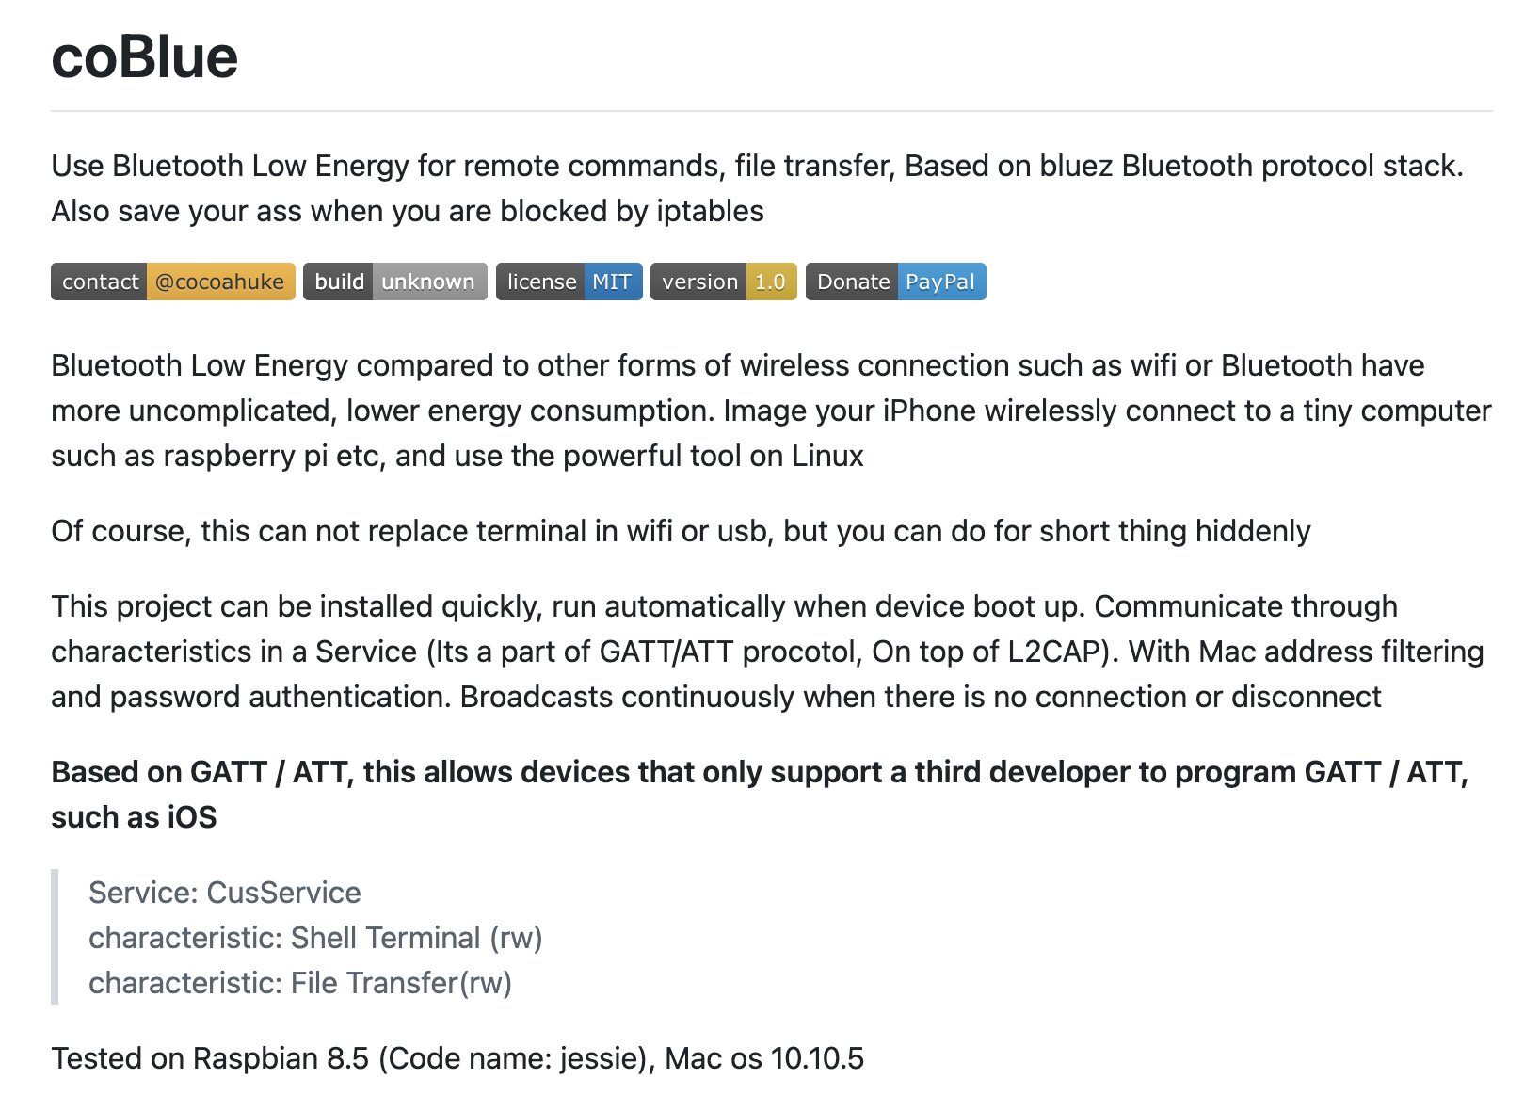The height and width of the screenshot is (1111, 1540).
Task: Click the 'Use Bluetooth Low Energy' intro paragraph
Action: 758,188
